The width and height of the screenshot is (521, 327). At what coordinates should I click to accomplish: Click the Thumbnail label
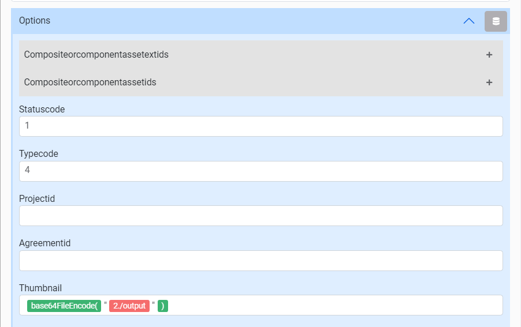(x=40, y=288)
